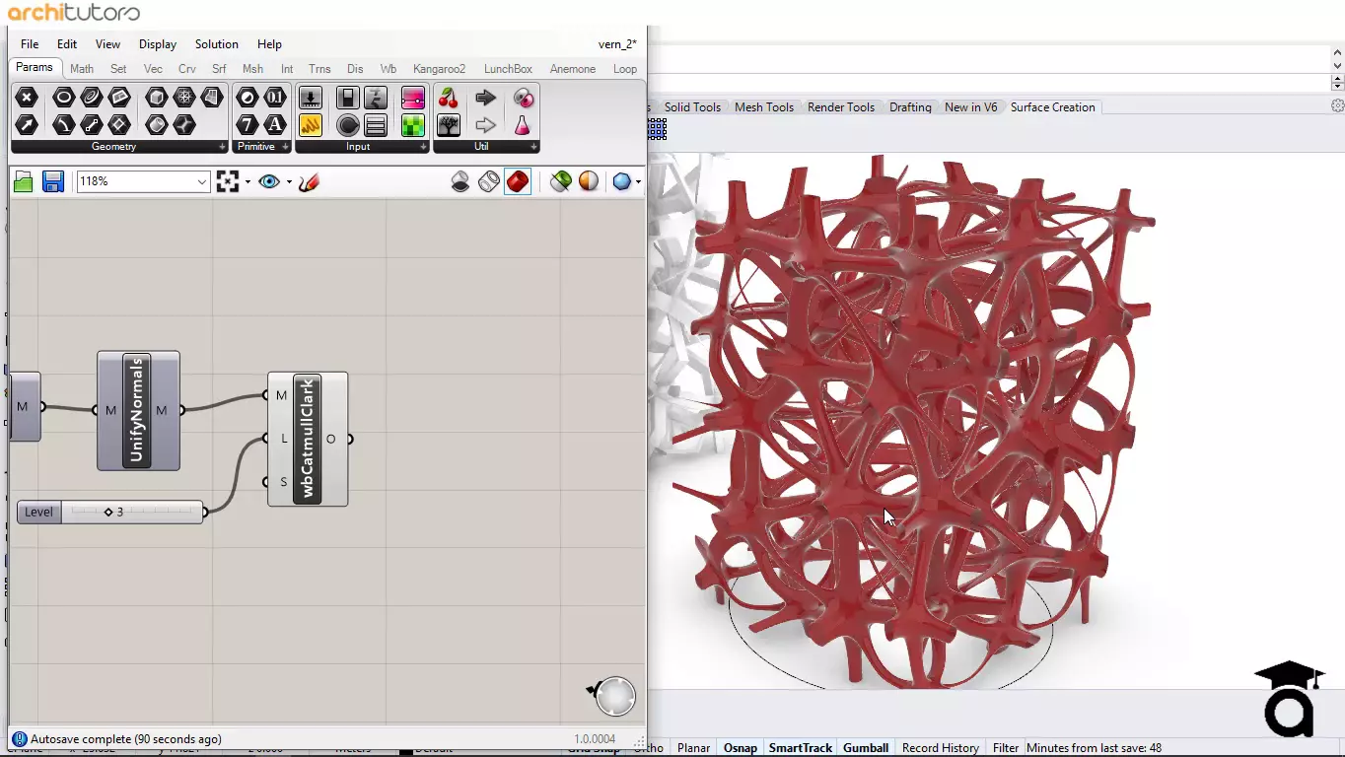The image size is (1345, 757).
Task: Toggle Osnap in Rhino status bar
Action: [741, 748]
